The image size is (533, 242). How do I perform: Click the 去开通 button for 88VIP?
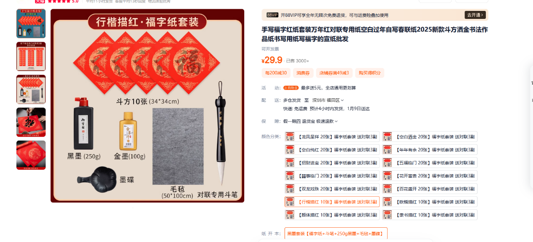point(475,15)
